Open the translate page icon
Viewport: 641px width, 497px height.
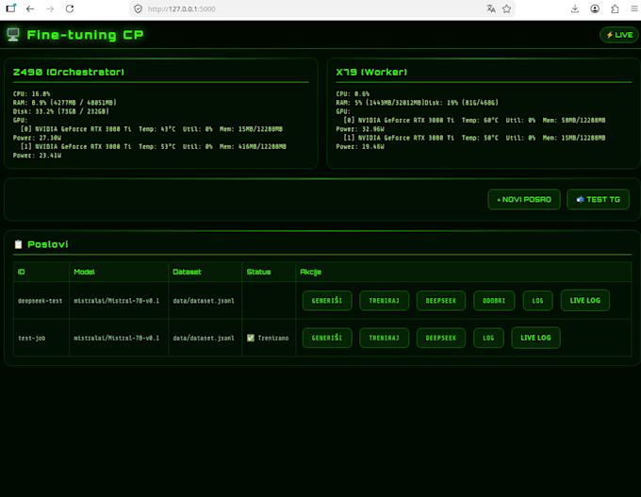click(x=491, y=8)
